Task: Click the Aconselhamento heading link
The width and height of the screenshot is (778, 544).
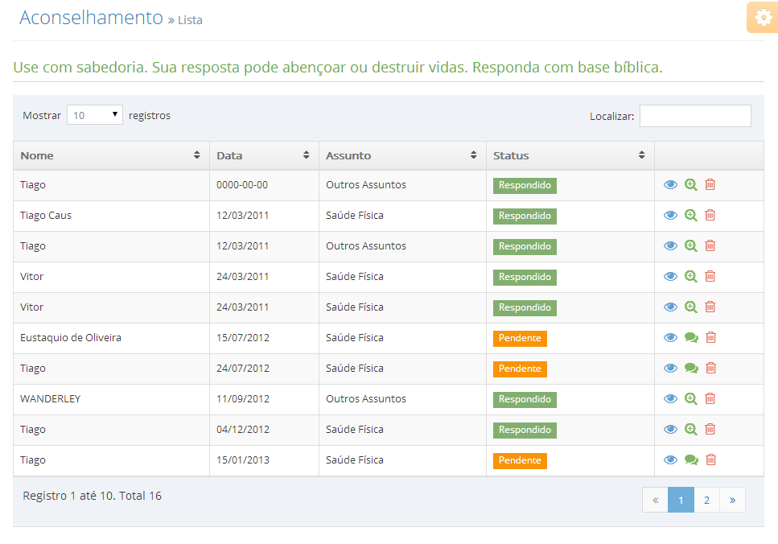Action: pos(91,18)
